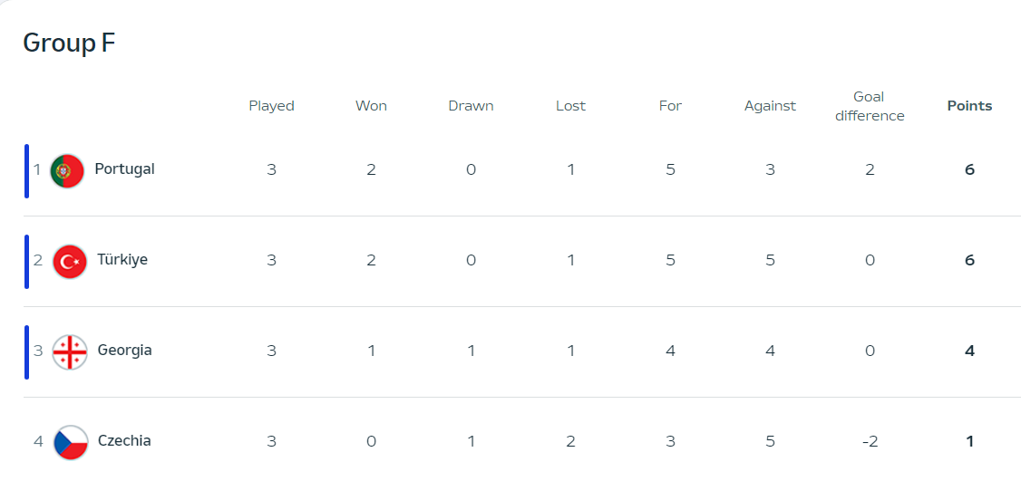Click the Czechia flag icon
Screen dimensions: 1021x481
(70, 443)
